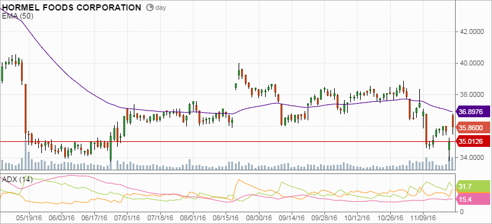The image size is (492, 224).
Task: Click the 34.0000 price axis label
Action: [472, 157]
